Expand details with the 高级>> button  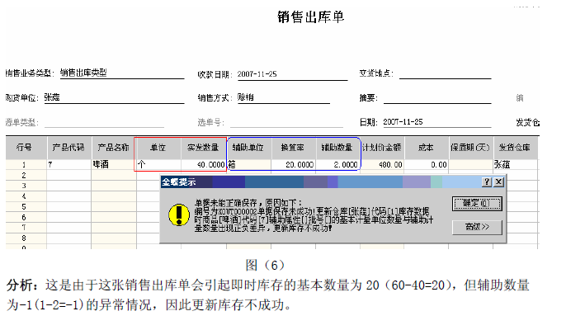(x=471, y=225)
